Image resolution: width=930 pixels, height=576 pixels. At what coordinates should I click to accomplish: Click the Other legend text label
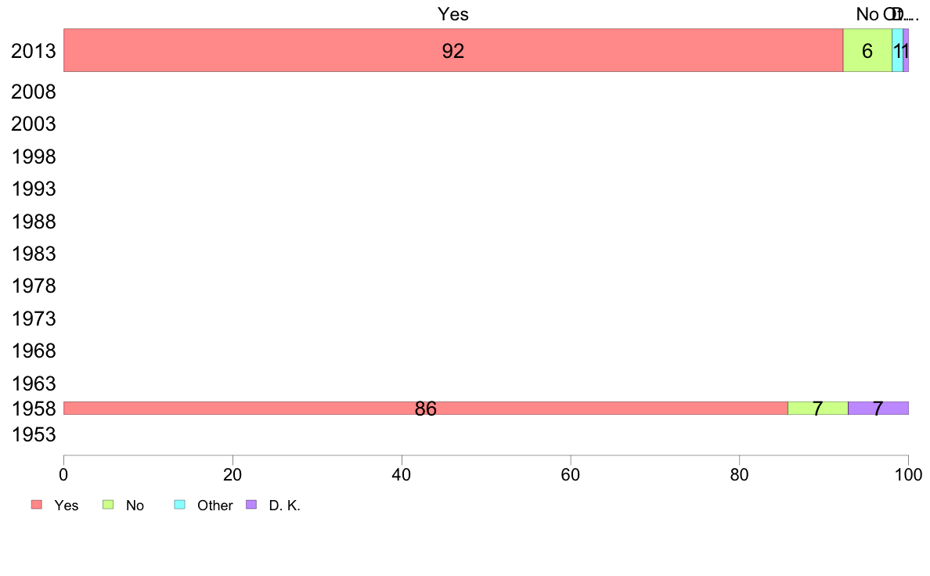(x=214, y=505)
